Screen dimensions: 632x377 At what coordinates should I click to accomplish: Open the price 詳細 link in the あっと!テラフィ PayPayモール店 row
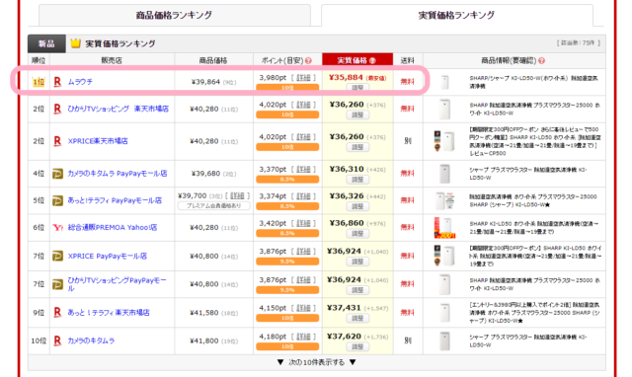pos(237,195)
